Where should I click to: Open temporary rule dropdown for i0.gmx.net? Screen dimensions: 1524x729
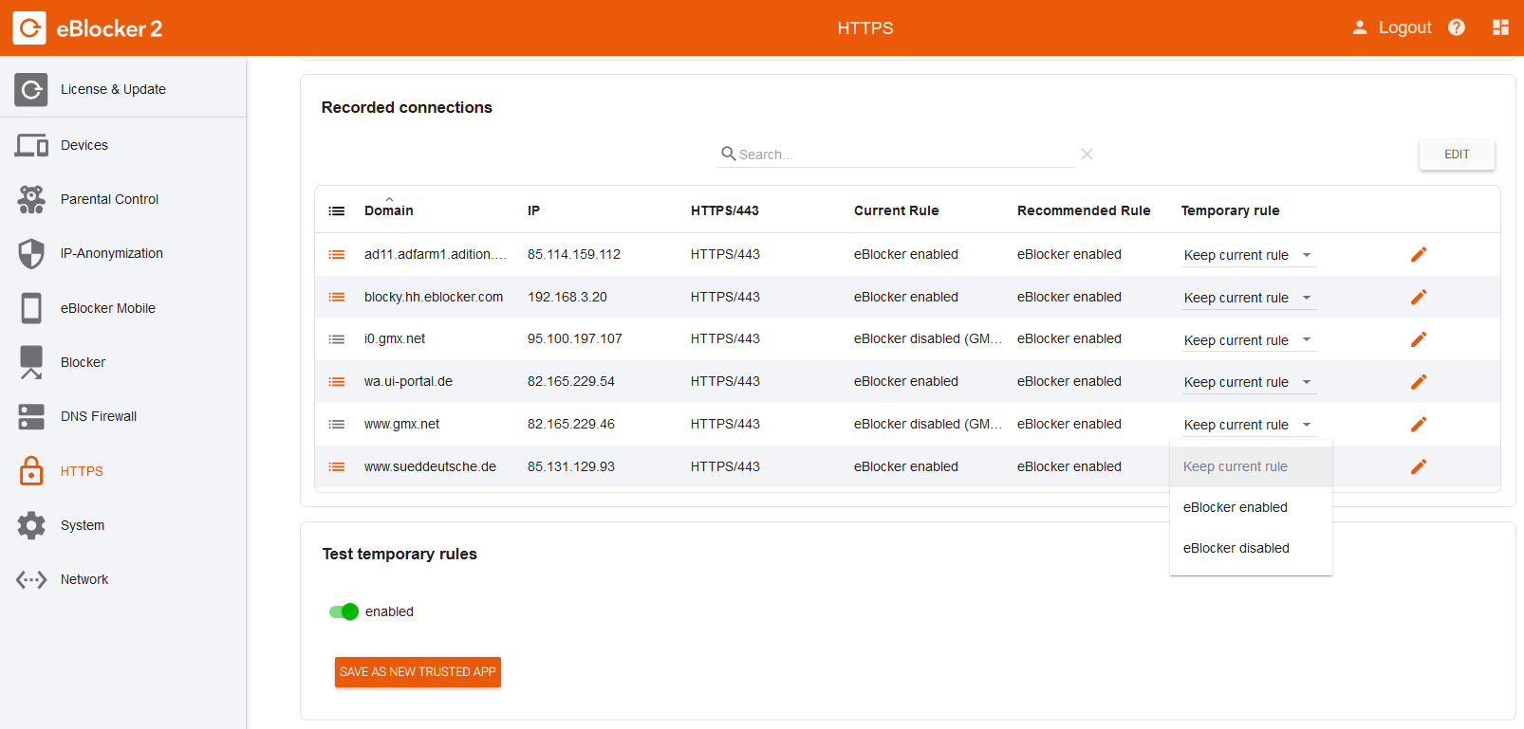pos(1249,340)
